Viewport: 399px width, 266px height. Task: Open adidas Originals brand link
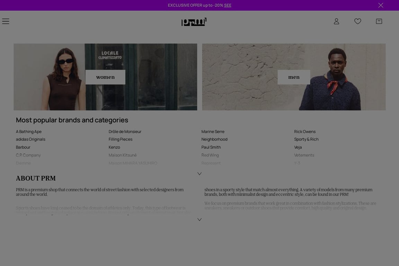(x=30, y=139)
